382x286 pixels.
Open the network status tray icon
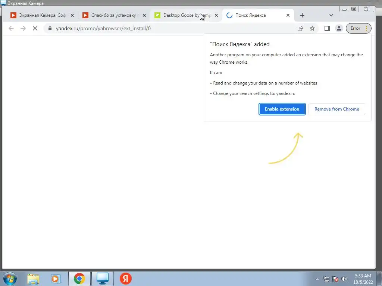[326, 279]
